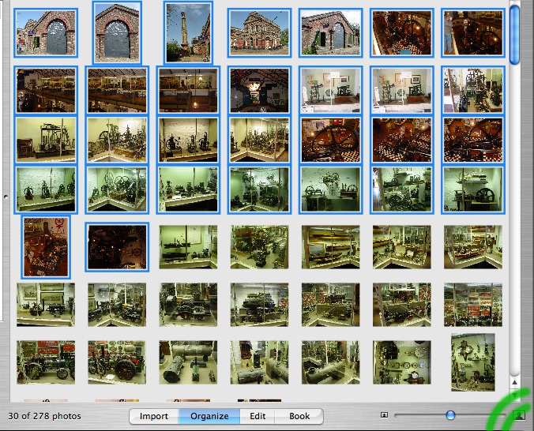
Task: Click the small thumbnail size icon
Action: pos(385,415)
